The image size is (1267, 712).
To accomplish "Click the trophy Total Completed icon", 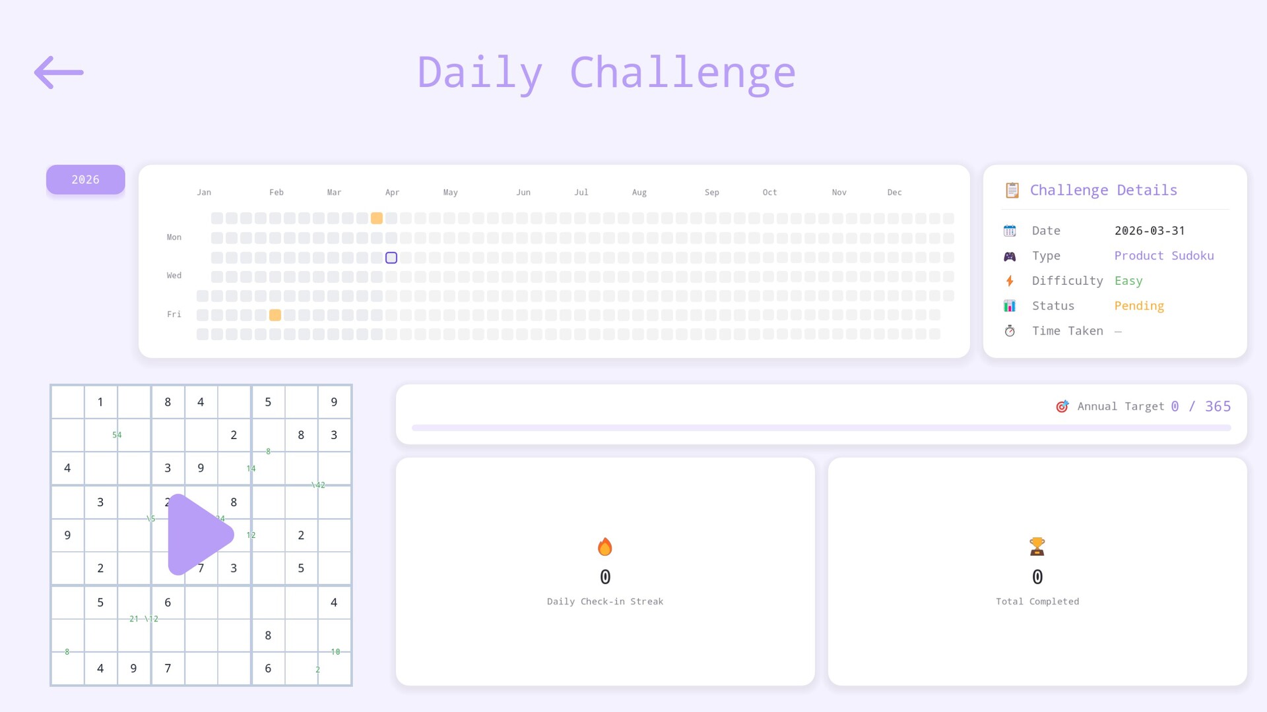I will click(x=1037, y=547).
